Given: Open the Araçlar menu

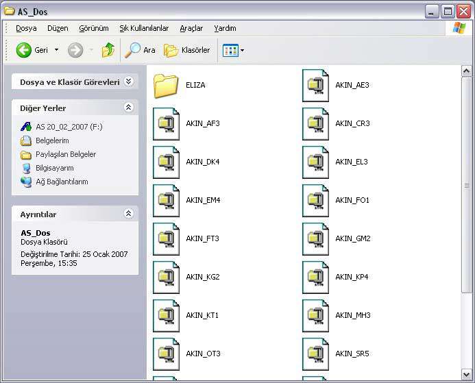Looking at the screenshot, I should tap(191, 28).
